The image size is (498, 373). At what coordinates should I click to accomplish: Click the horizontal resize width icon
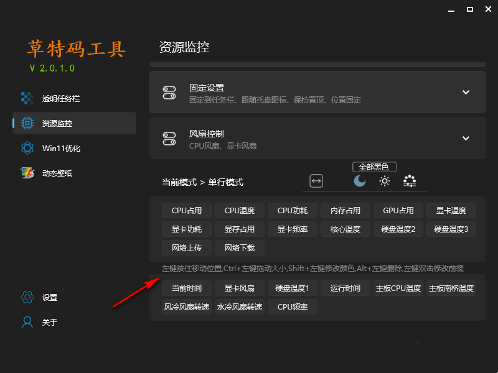(317, 181)
